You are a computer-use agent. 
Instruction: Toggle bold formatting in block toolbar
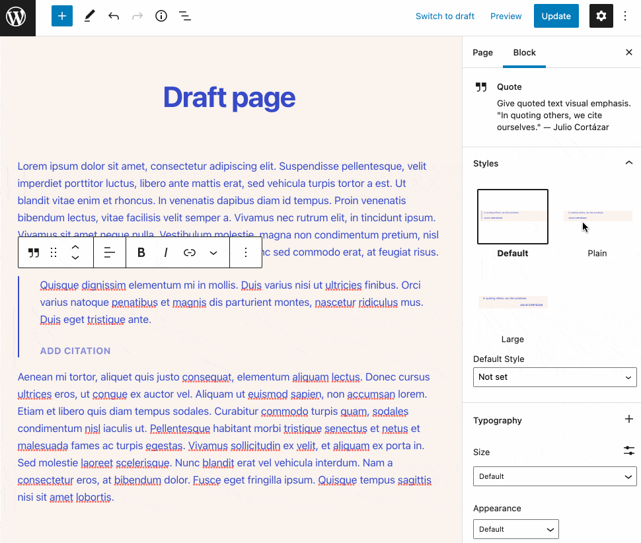[141, 252]
